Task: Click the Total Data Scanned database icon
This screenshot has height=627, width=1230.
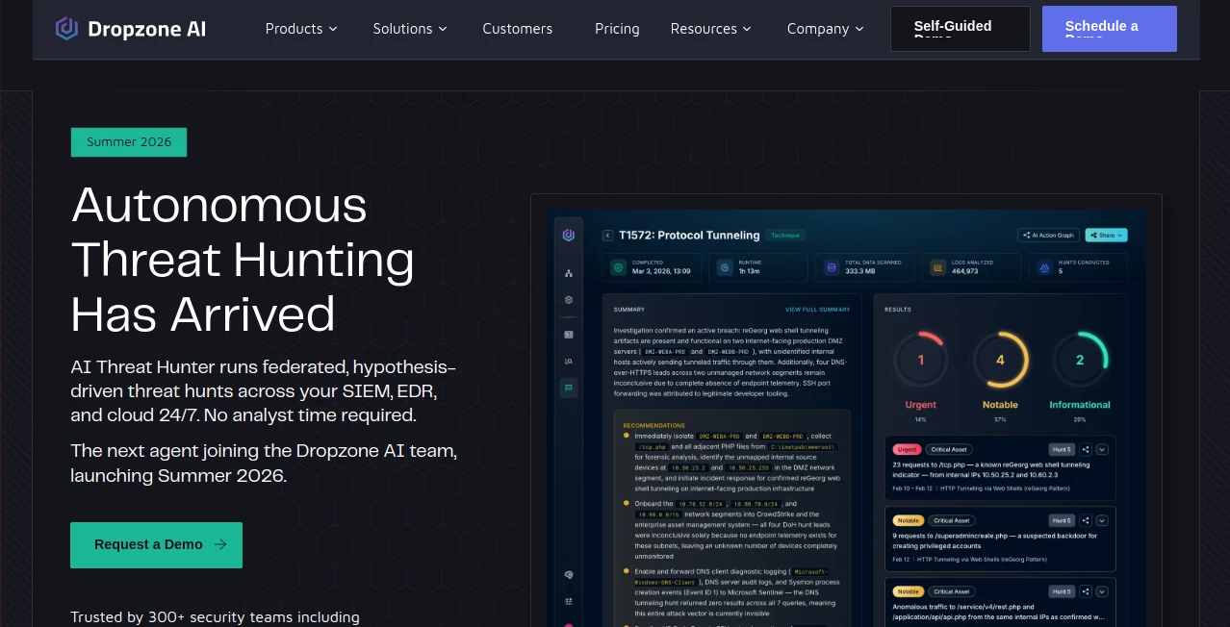Action: [832, 267]
